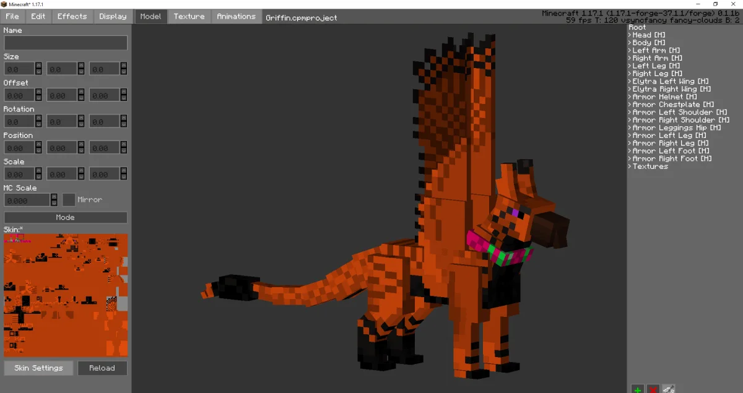Open Skin Settings
This screenshot has height=393, width=743.
tap(38, 368)
